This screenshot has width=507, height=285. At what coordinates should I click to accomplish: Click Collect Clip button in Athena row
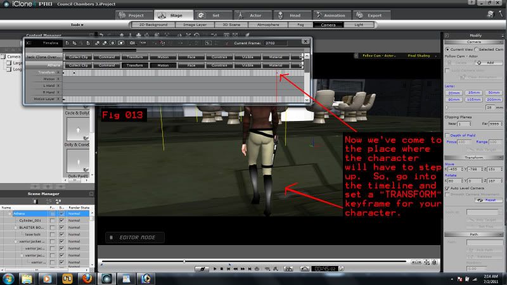point(78,65)
